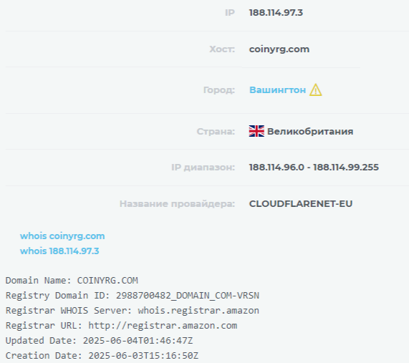Click the IP диапазон label
The height and width of the screenshot is (363, 409).
coord(203,168)
